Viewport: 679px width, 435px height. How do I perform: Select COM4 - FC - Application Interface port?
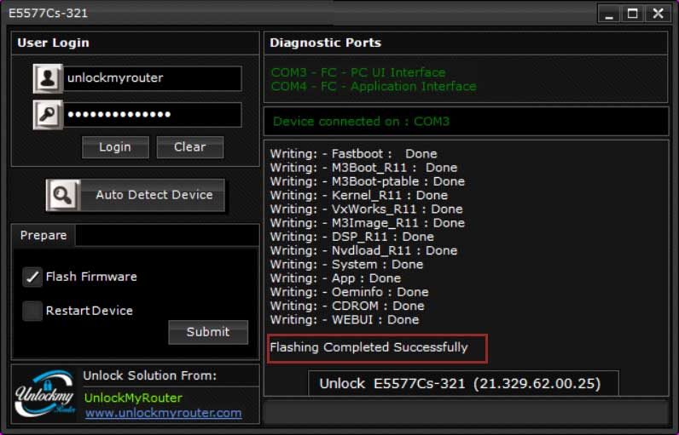(x=374, y=86)
